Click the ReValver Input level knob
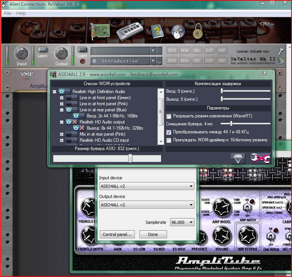This screenshot has width=292, height=277. (x=22, y=53)
